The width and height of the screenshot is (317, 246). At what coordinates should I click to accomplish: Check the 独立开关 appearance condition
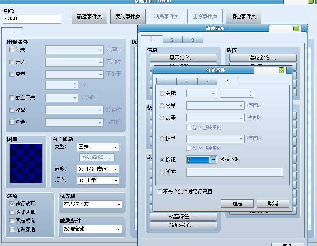pos(12,98)
